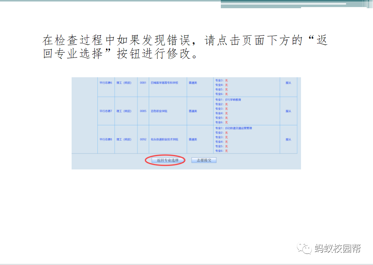Click 服从 in the 平行志愿7 row

click(288, 111)
